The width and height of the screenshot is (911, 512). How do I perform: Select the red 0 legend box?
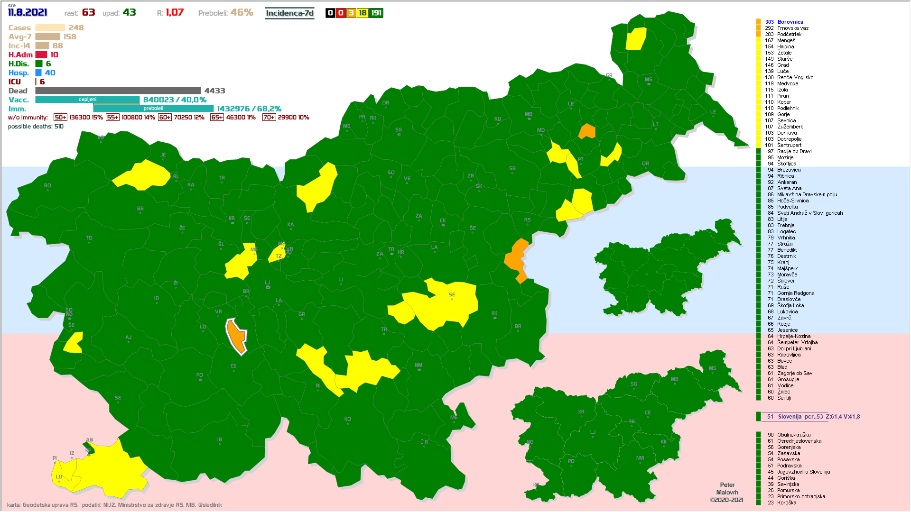coord(341,13)
